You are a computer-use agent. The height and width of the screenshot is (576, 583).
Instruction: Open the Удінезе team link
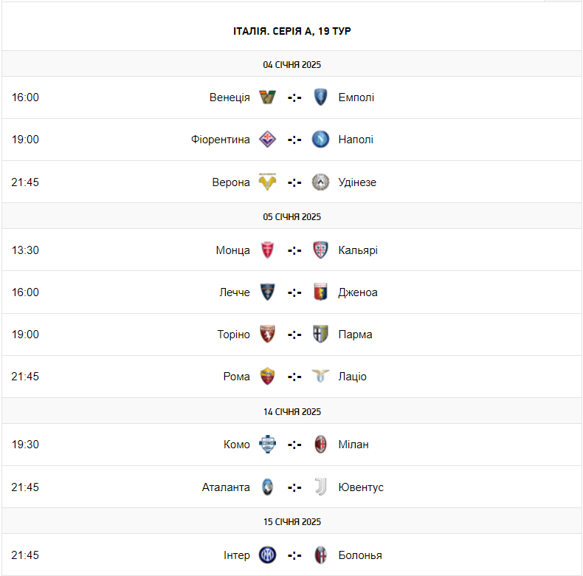pyautogui.click(x=357, y=182)
